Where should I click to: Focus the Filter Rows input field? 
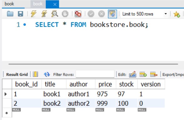pyautogui.click(x=95, y=74)
